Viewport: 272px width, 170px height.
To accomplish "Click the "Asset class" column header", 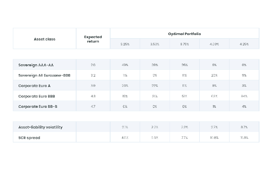I will [x=45, y=39].
